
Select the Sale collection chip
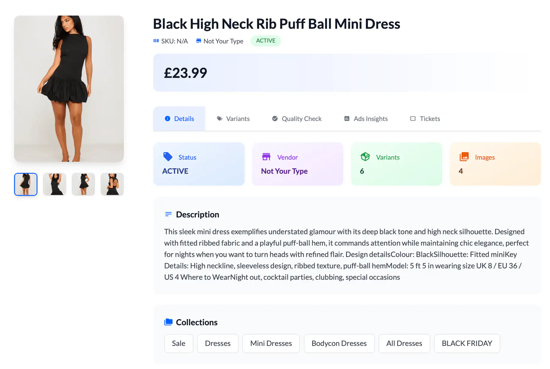point(179,343)
